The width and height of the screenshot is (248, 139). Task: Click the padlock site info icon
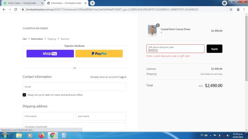coord(23,9)
